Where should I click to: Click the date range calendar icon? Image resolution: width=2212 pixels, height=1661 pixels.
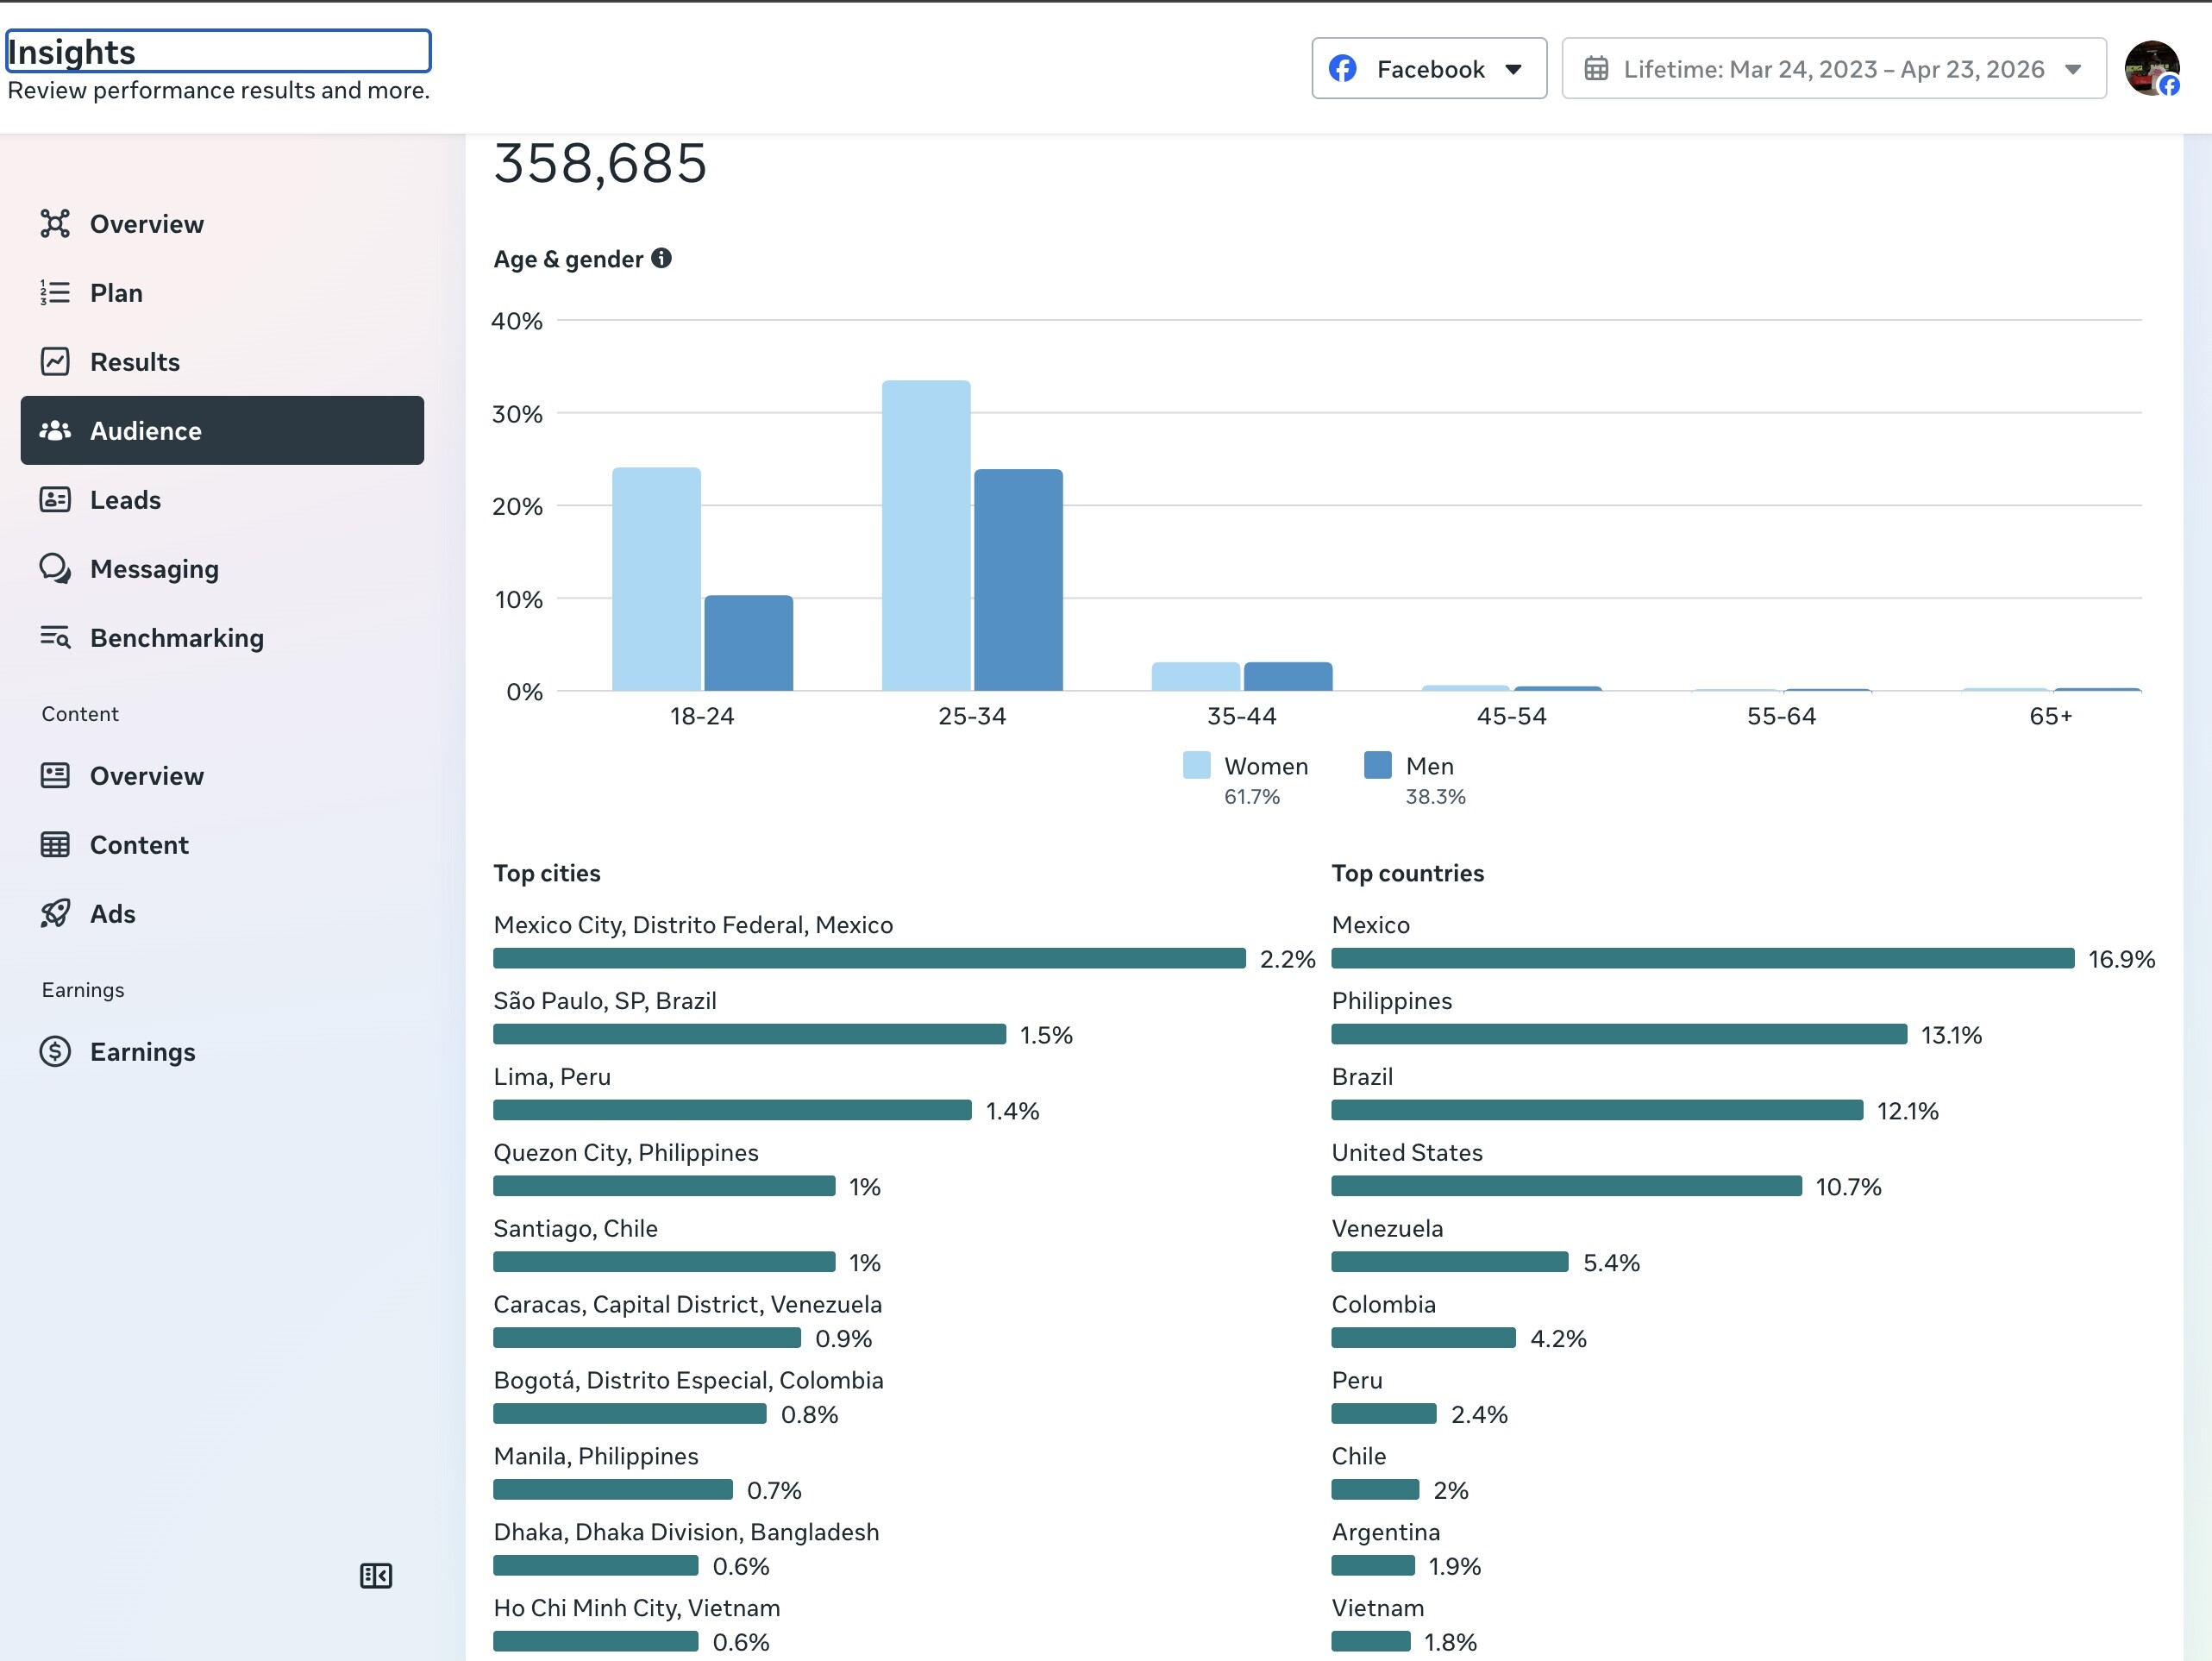pos(1596,69)
